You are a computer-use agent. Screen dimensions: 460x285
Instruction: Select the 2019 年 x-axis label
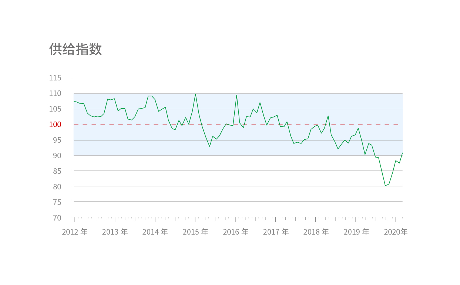click(x=356, y=232)
